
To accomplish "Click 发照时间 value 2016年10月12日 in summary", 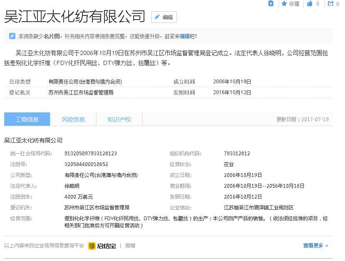I will click(232, 92).
